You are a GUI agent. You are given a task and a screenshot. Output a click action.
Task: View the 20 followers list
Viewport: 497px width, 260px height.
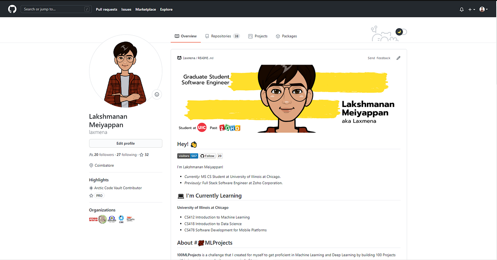pyautogui.click(x=101, y=155)
